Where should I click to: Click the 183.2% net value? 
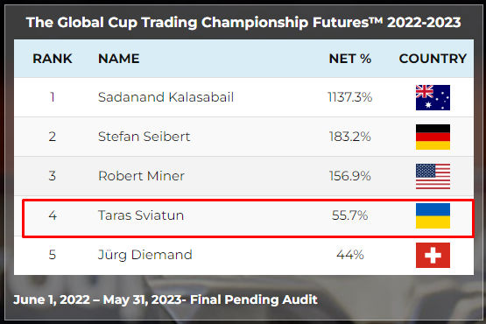tap(350, 137)
